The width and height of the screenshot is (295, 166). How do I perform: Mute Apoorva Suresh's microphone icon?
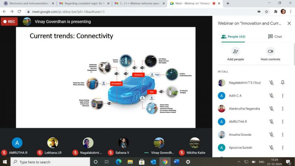[x=271, y=148]
